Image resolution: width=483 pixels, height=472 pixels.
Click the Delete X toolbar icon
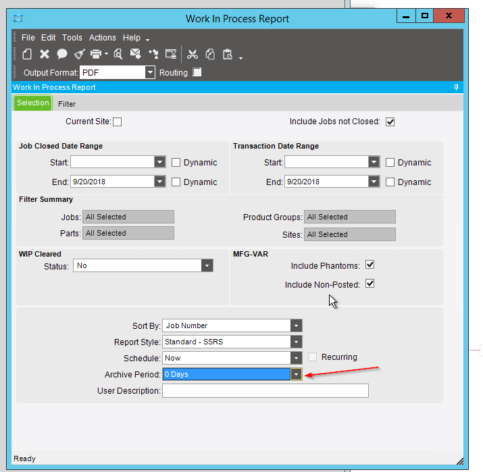pos(45,54)
